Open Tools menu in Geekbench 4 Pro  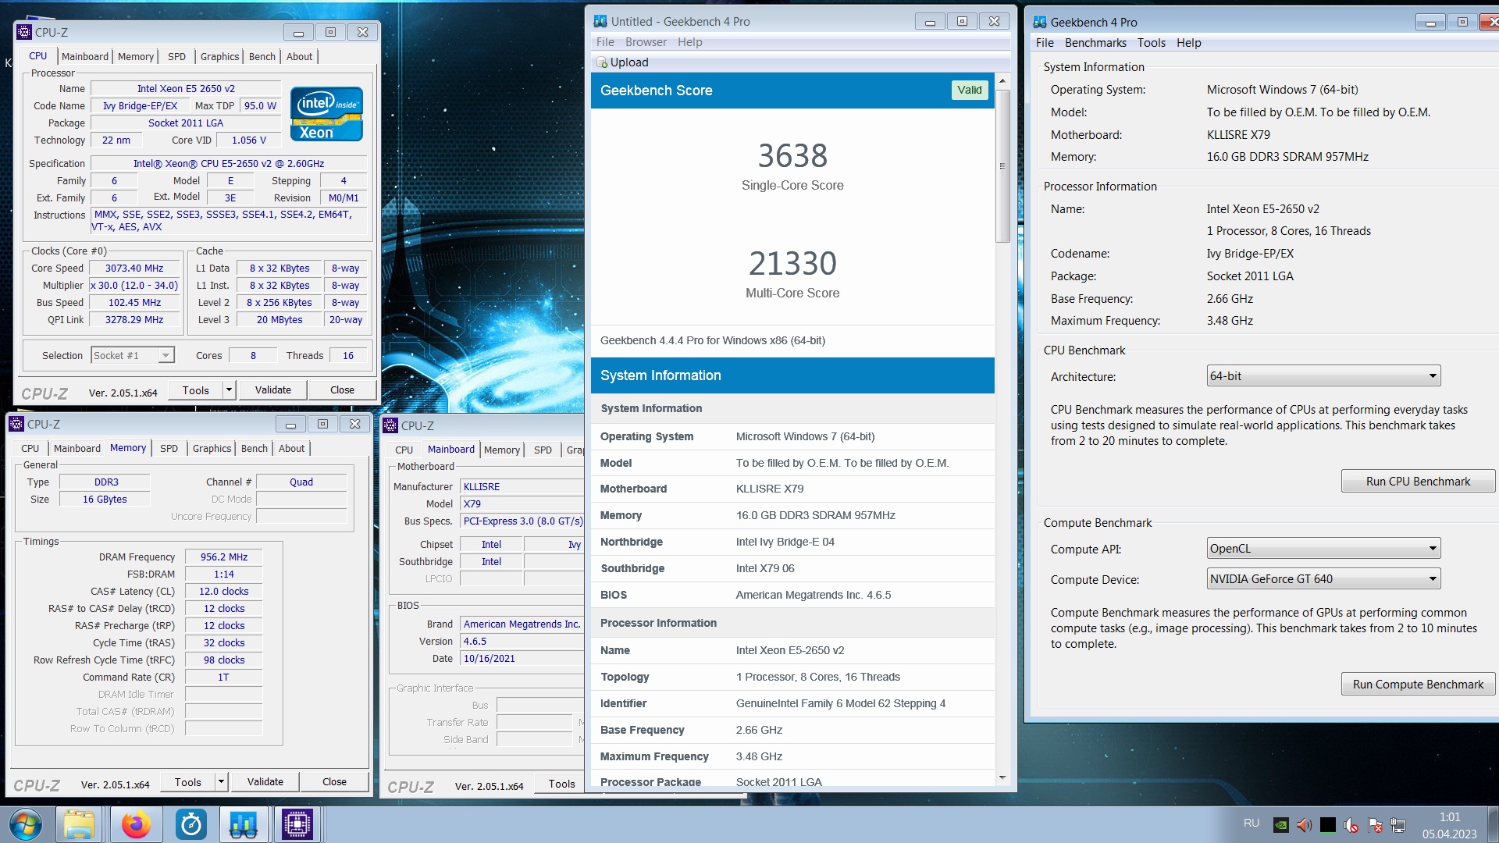(x=1152, y=43)
